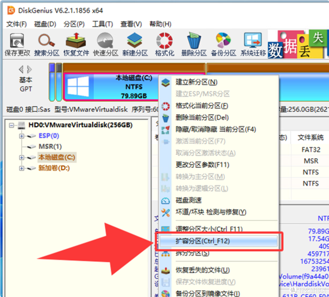Open the View (查看) menu
This screenshot has height=297, width=329.
[x=131, y=24]
